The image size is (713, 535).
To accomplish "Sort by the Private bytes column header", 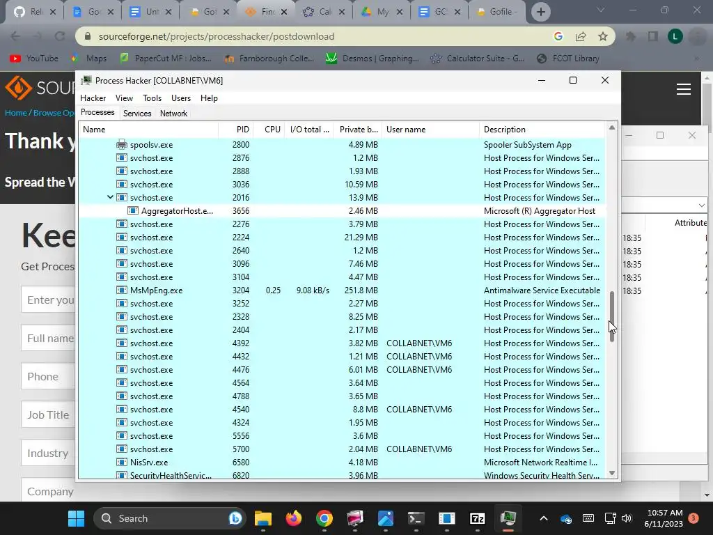I will point(357,129).
